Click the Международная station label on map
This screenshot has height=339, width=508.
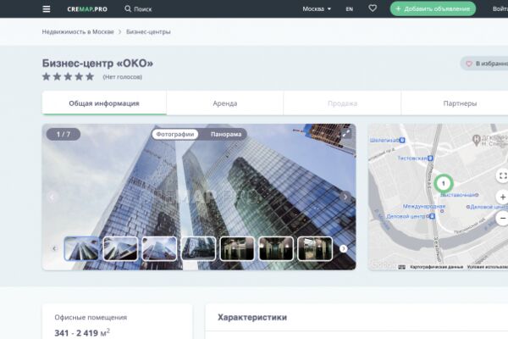click(424, 206)
